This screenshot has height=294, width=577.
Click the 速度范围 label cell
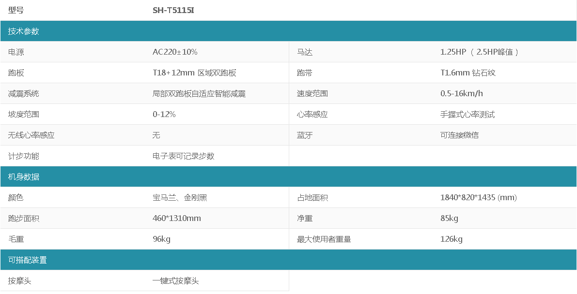click(x=312, y=94)
